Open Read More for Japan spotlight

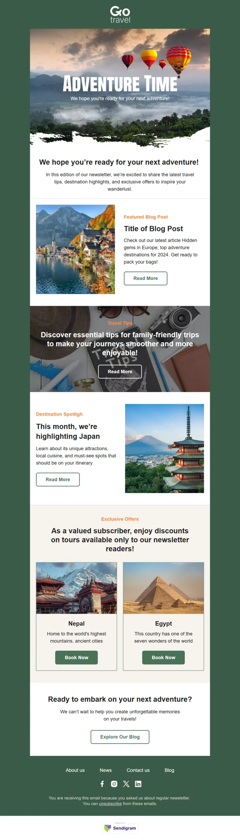[x=58, y=479]
